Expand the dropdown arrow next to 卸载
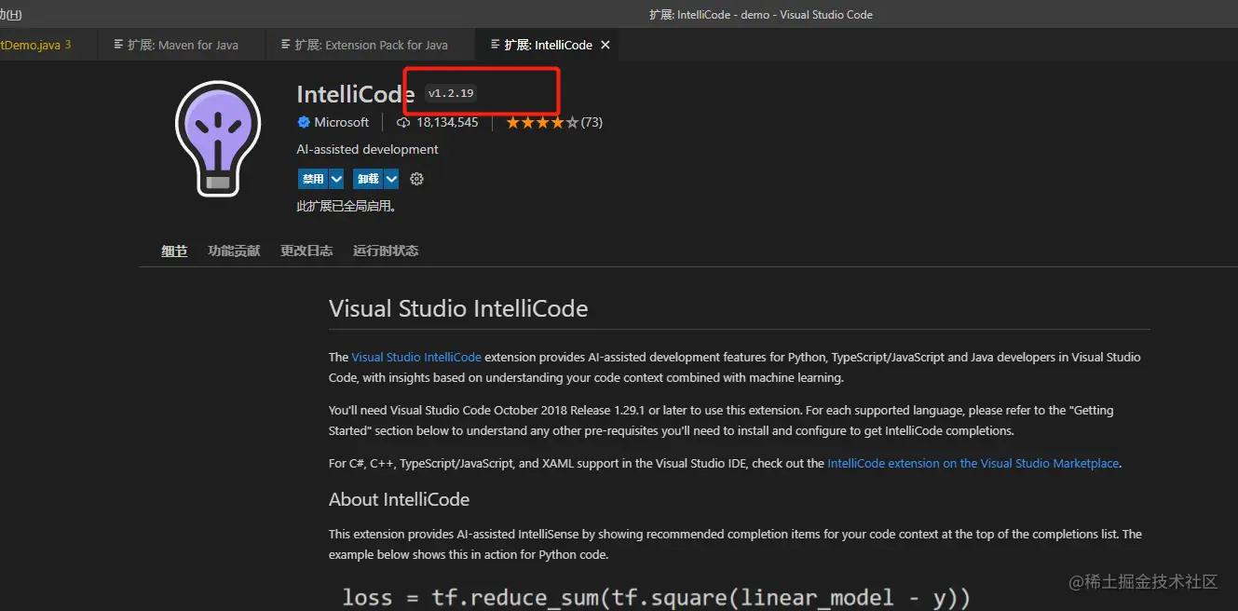Viewport: 1238px width, 611px height. pos(391,179)
